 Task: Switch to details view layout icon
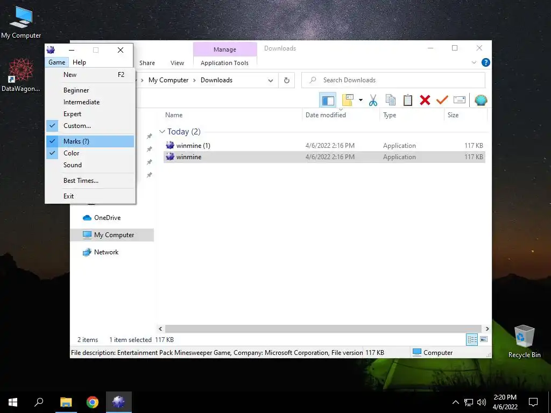[472, 339]
